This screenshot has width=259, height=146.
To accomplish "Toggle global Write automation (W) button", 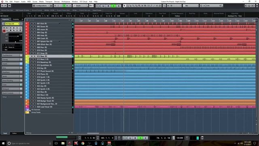I will (67, 6).
